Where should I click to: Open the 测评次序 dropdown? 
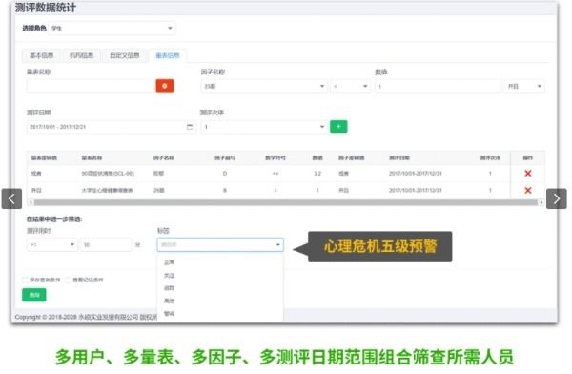click(264, 127)
